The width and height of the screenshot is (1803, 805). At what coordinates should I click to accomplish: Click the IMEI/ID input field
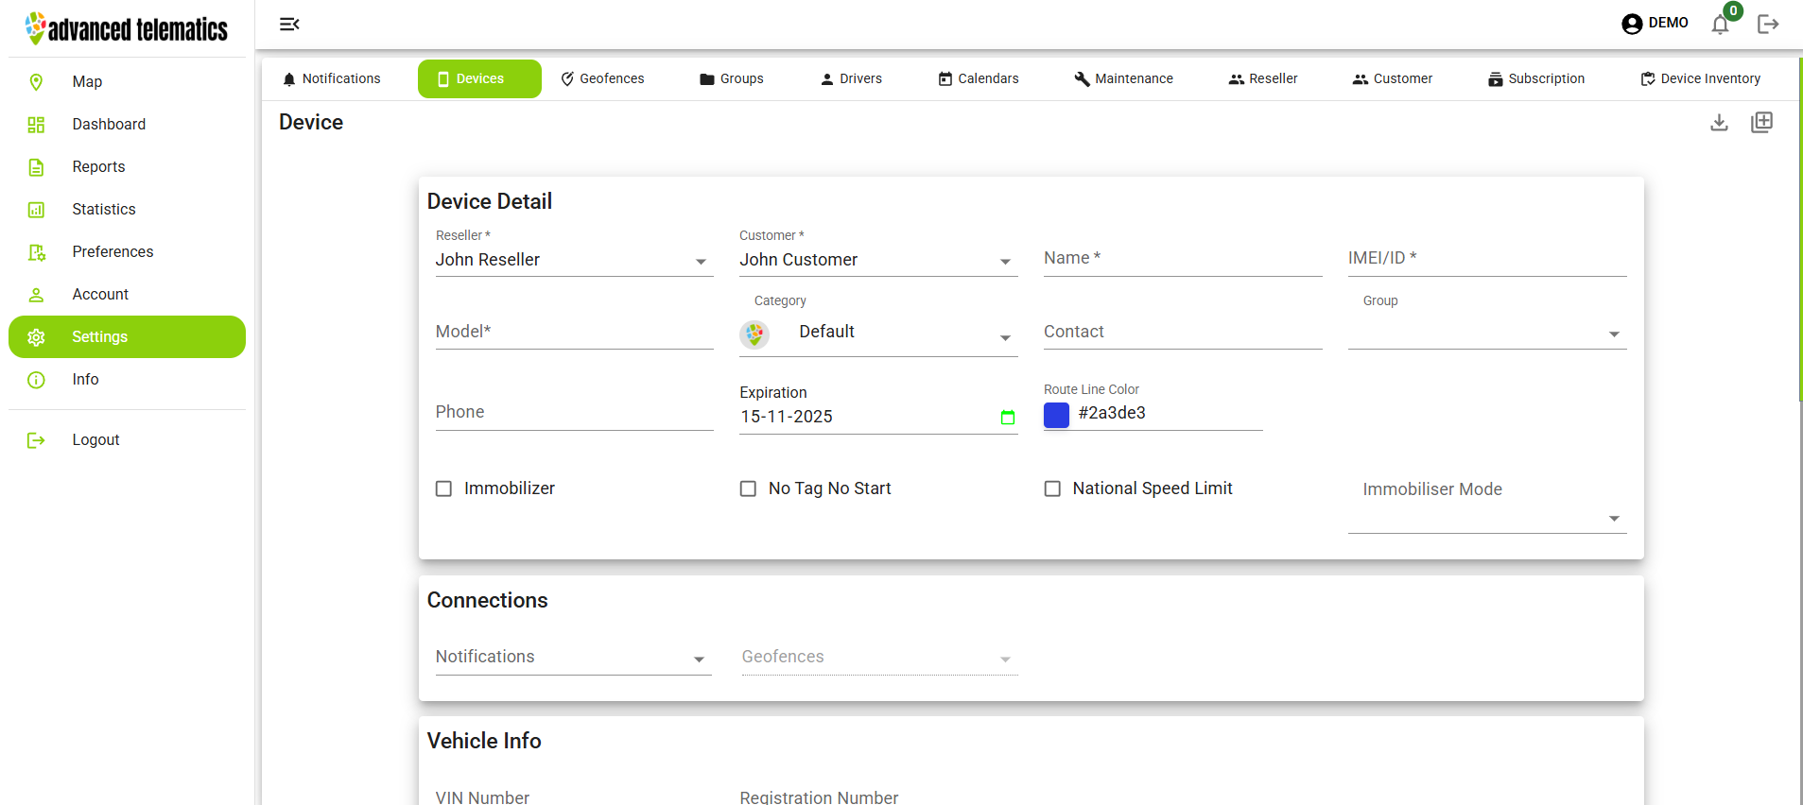pyautogui.click(x=1487, y=259)
